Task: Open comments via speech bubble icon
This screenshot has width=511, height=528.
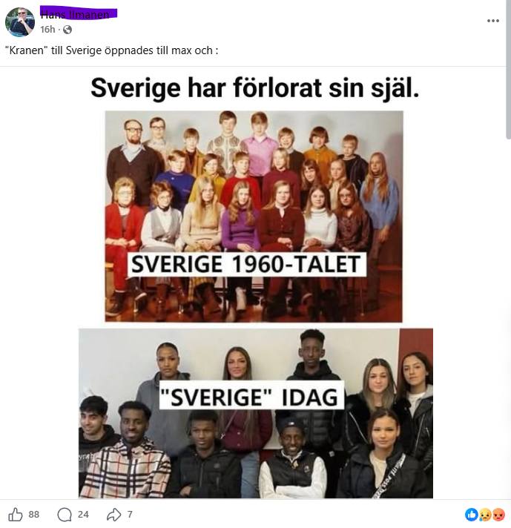Action: click(x=65, y=515)
